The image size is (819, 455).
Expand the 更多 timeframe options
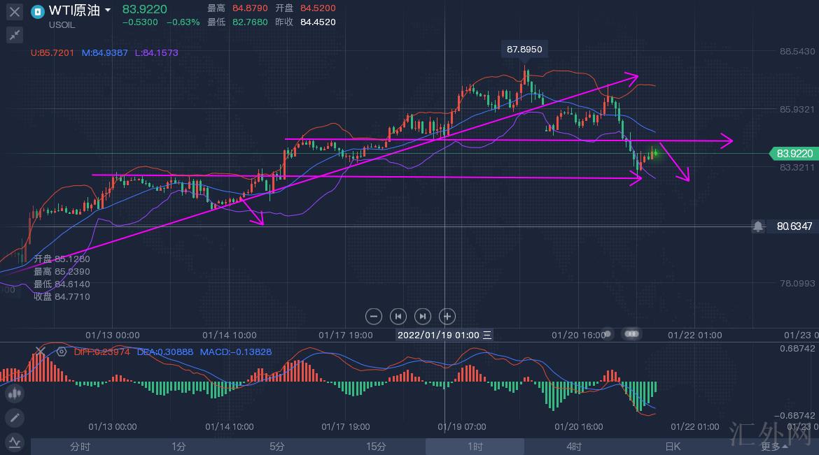tap(773, 447)
